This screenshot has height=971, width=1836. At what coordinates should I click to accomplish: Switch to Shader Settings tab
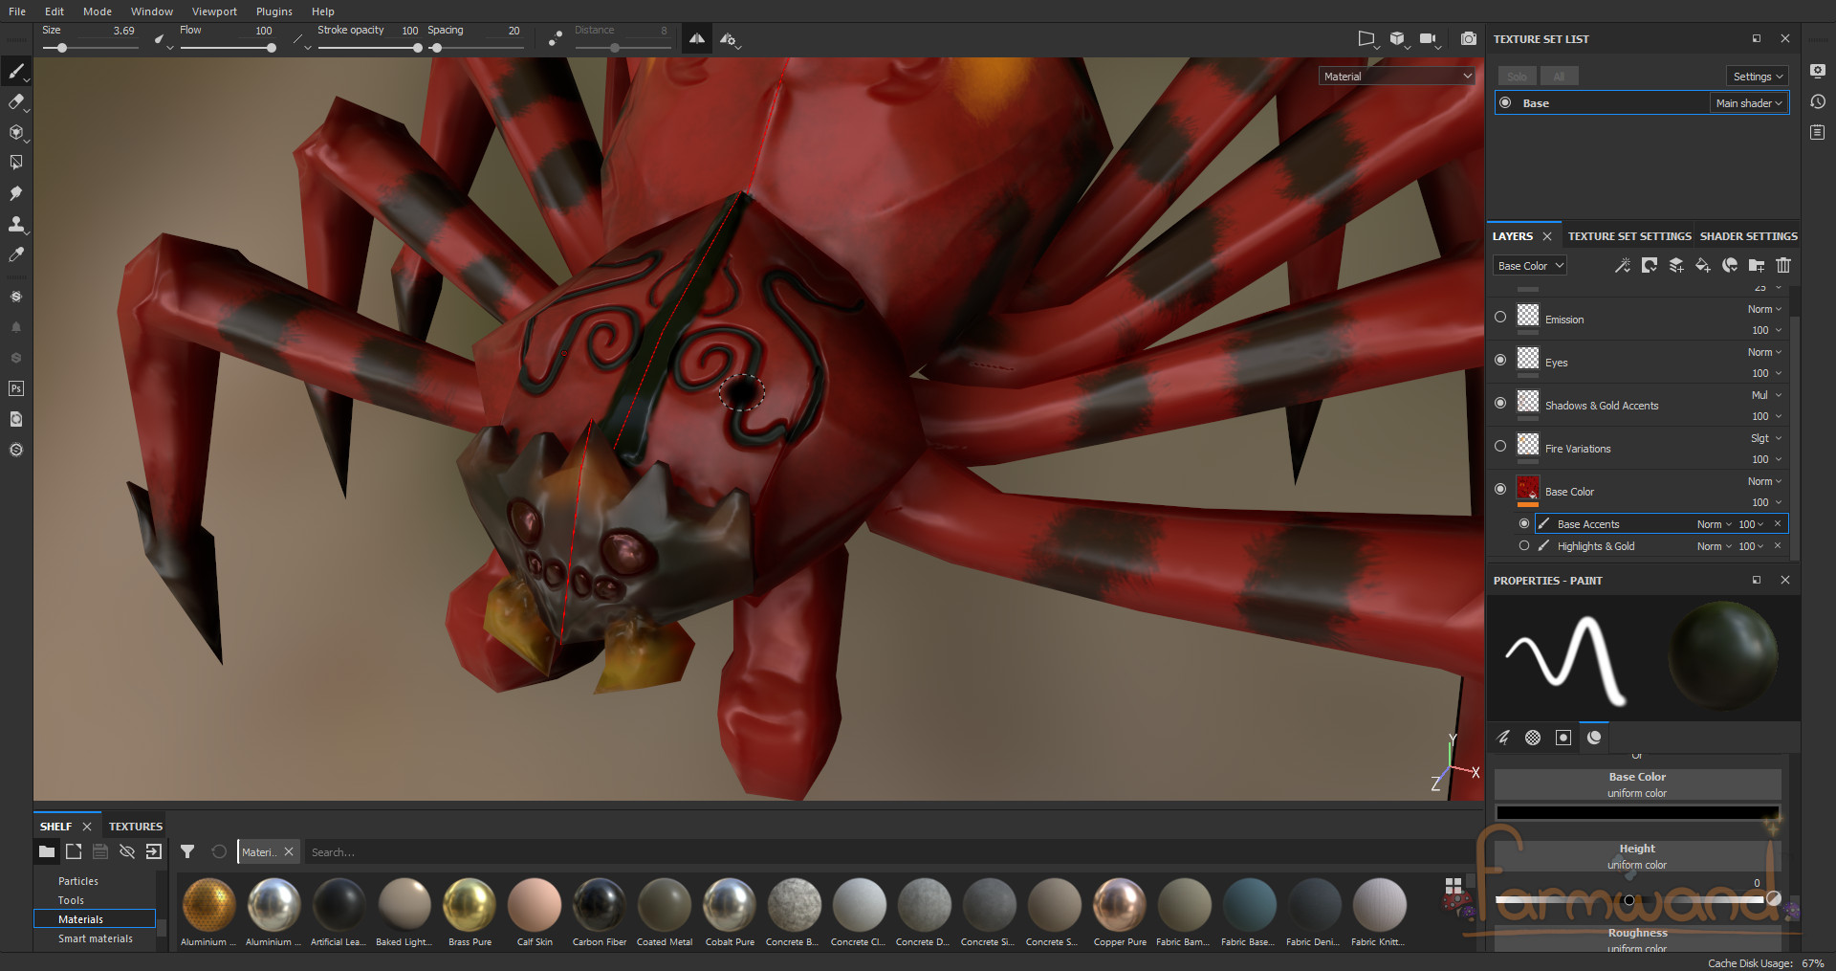point(1748,236)
